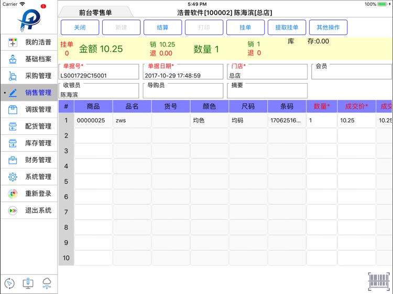Tap the 会员 field
393x294 pixels.
pos(352,72)
